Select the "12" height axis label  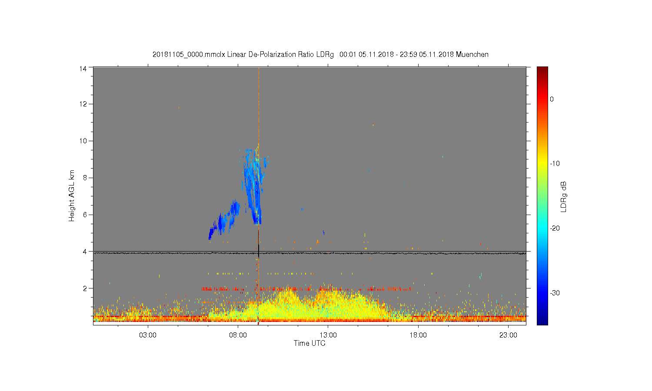pos(83,104)
